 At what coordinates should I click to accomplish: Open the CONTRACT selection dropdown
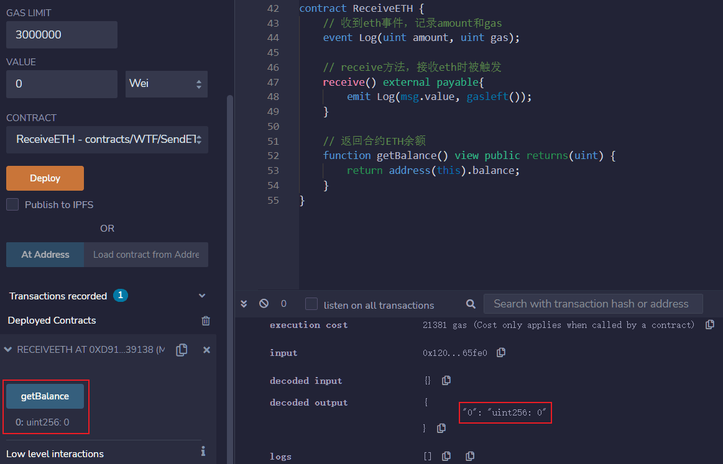tap(107, 139)
